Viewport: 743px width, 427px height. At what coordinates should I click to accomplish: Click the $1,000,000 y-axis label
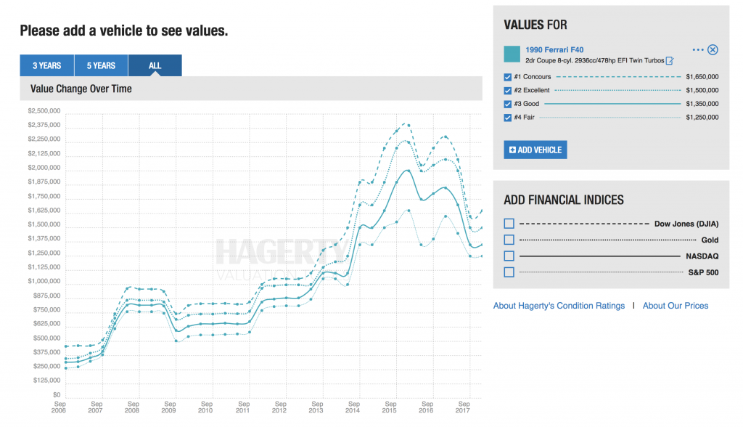[x=44, y=281]
